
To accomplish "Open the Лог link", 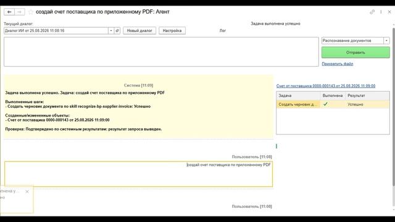I will [x=223, y=30].
